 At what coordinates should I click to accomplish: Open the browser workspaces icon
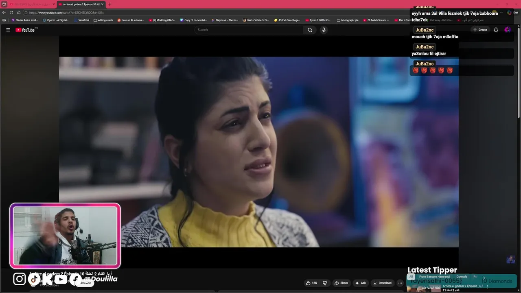[4, 4]
